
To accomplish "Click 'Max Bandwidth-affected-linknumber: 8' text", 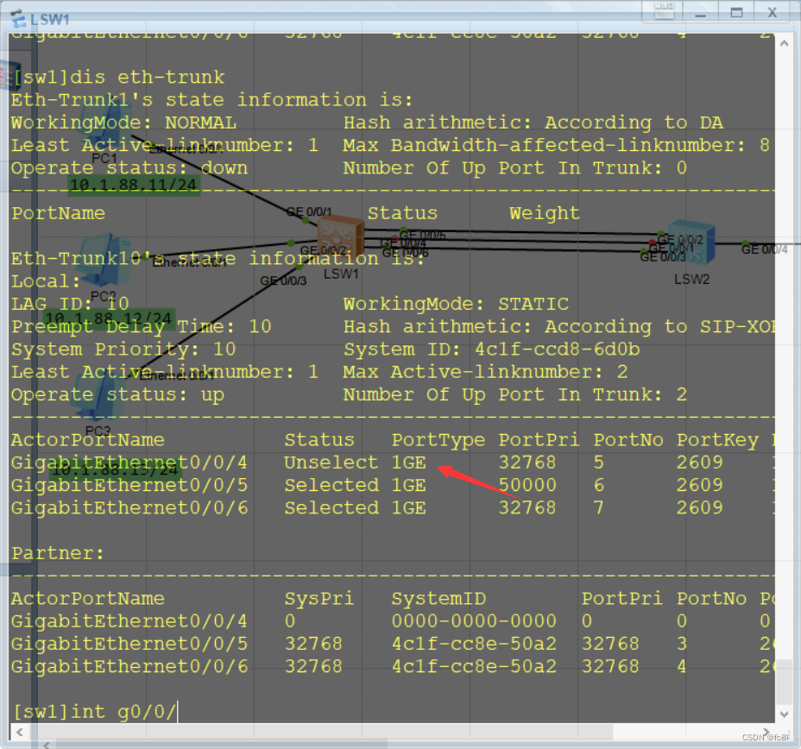I will pos(557,145).
